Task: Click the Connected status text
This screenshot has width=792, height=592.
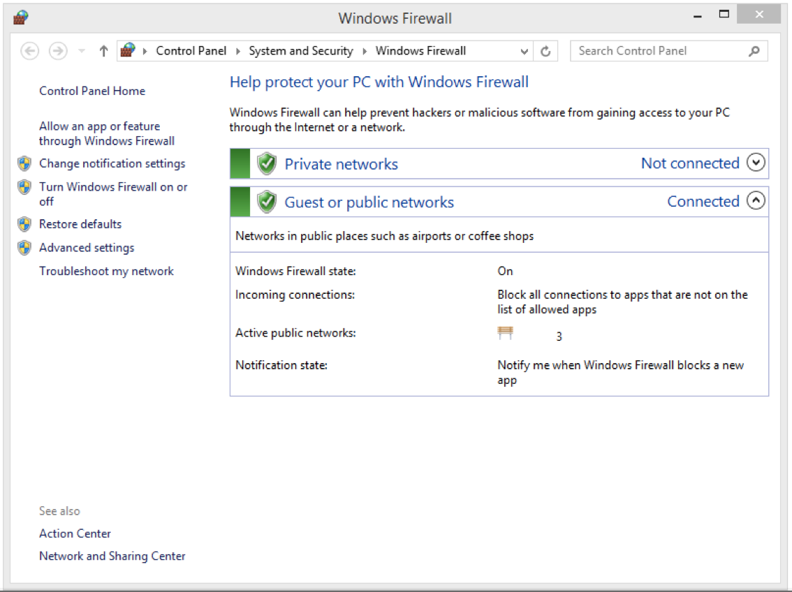Action: [x=703, y=201]
